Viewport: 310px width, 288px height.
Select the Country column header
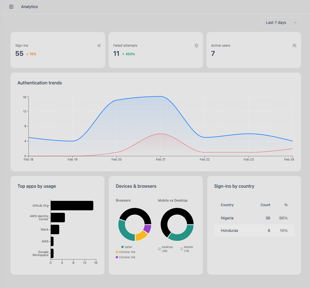pyautogui.click(x=227, y=205)
